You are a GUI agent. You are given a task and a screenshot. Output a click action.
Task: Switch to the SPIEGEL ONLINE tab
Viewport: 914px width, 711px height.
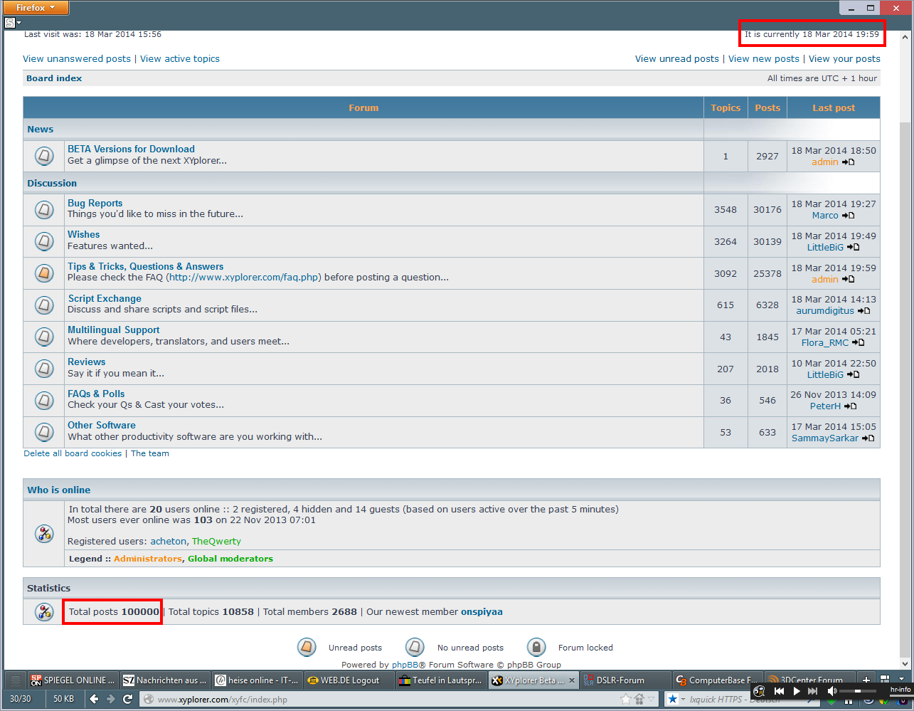[73, 680]
